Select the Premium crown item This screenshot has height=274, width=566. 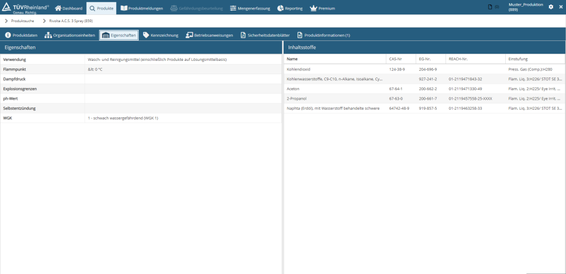tap(322, 8)
